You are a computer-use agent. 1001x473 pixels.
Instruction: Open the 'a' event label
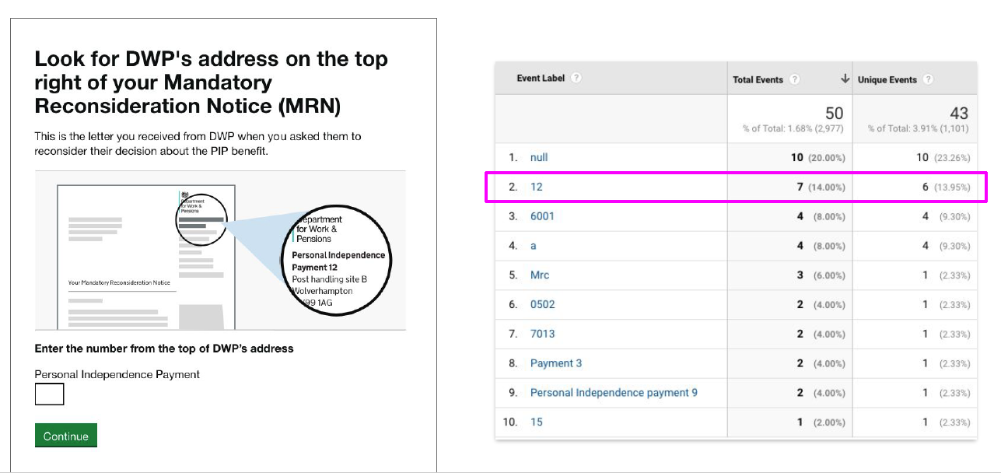534,246
